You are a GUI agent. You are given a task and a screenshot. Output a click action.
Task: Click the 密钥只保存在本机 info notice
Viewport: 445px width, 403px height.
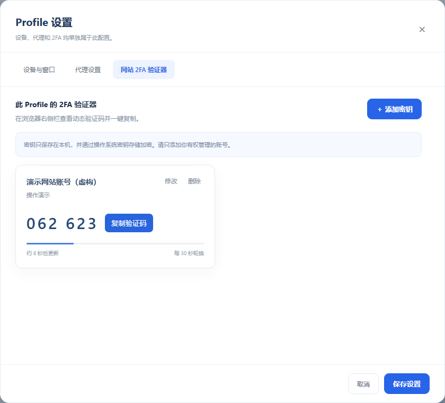click(218, 145)
